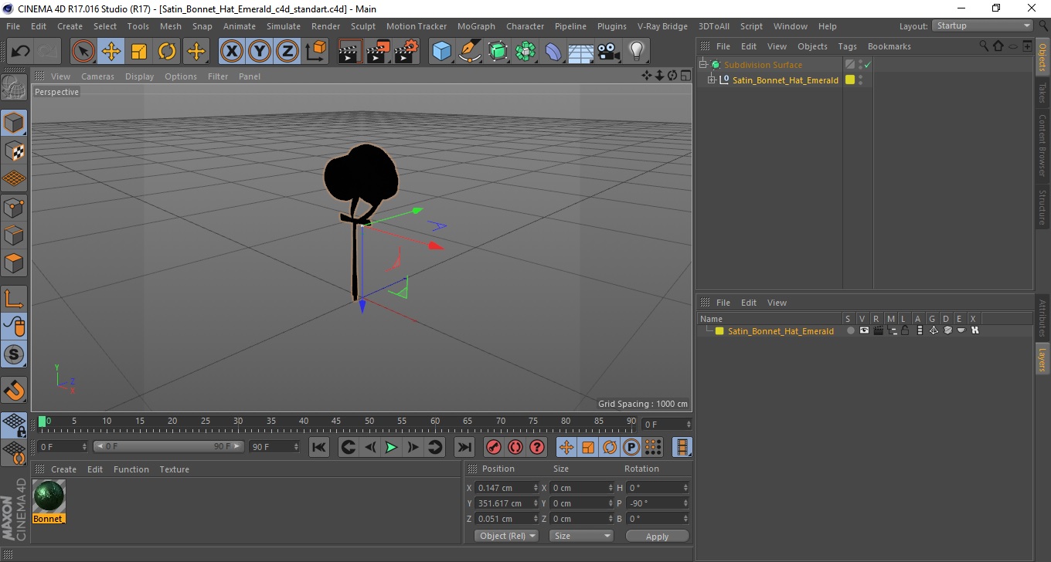Open viewport Filter menu

point(218,76)
